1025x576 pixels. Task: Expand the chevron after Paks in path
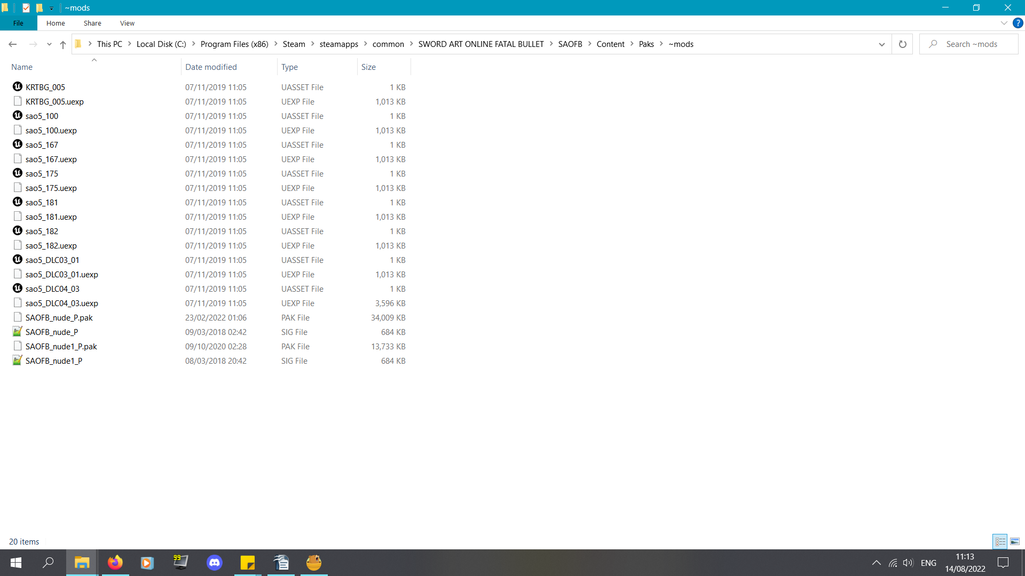coord(661,44)
